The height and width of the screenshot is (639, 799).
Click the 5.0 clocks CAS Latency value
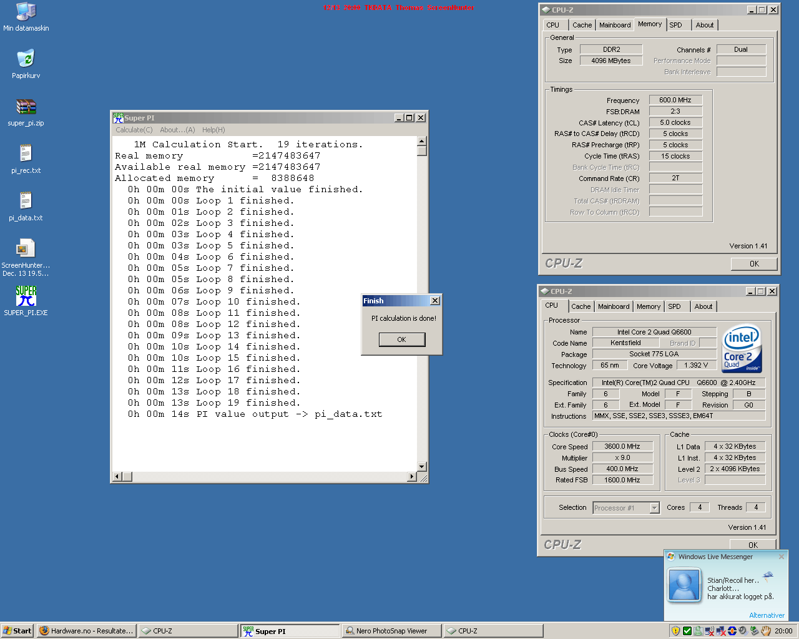coord(675,122)
